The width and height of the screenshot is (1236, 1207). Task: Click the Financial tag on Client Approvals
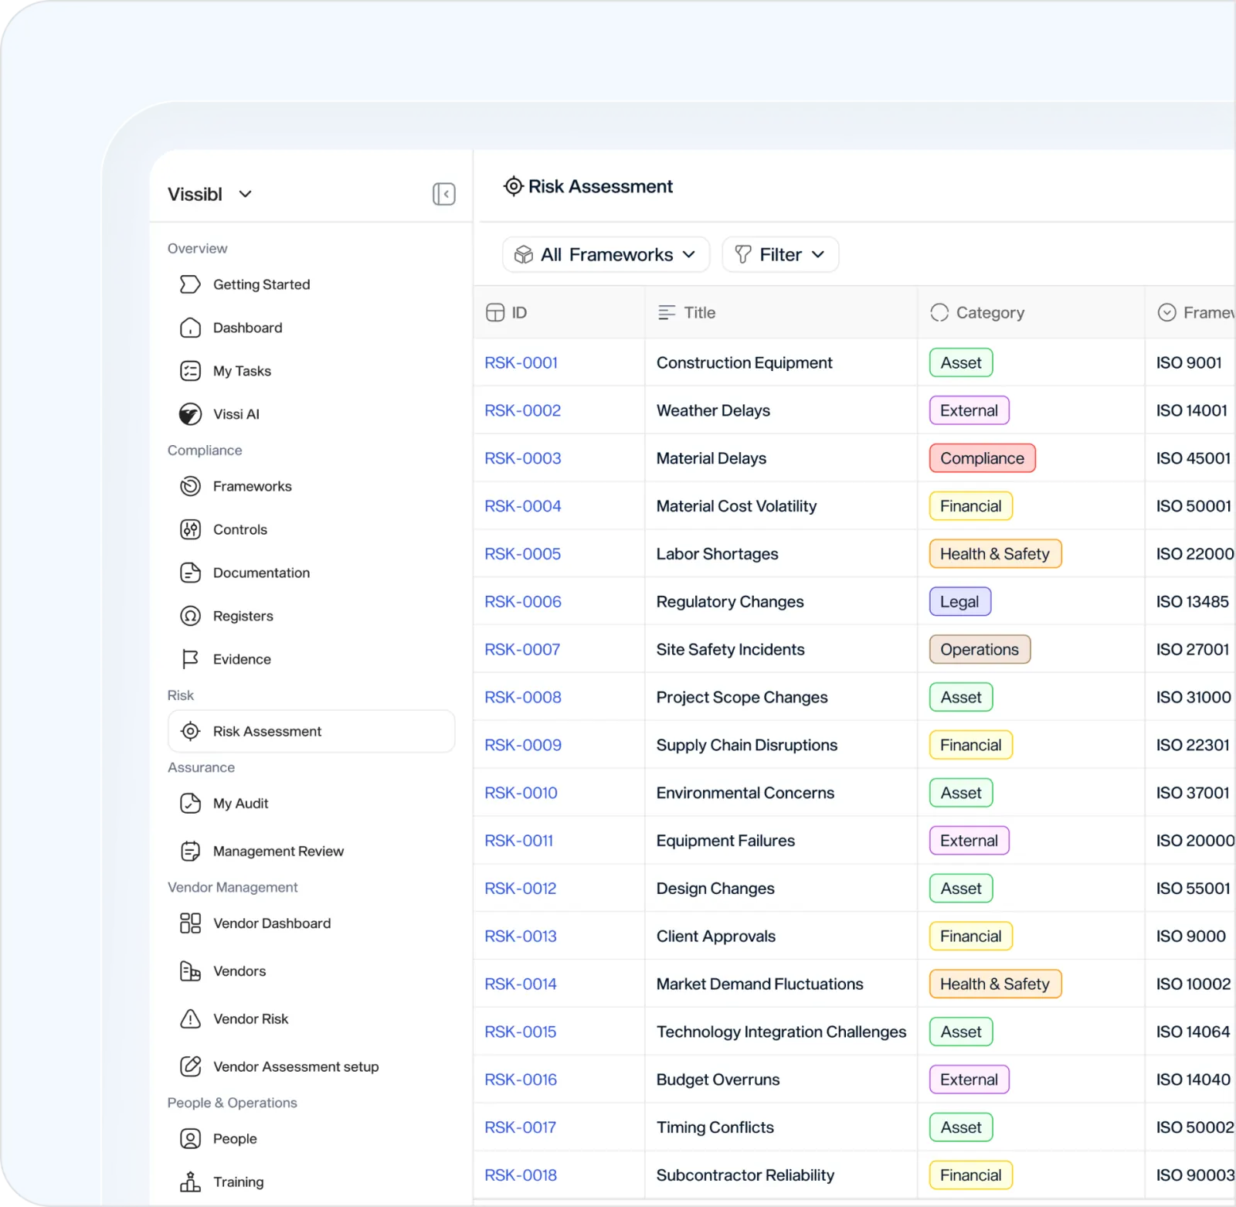point(970,937)
